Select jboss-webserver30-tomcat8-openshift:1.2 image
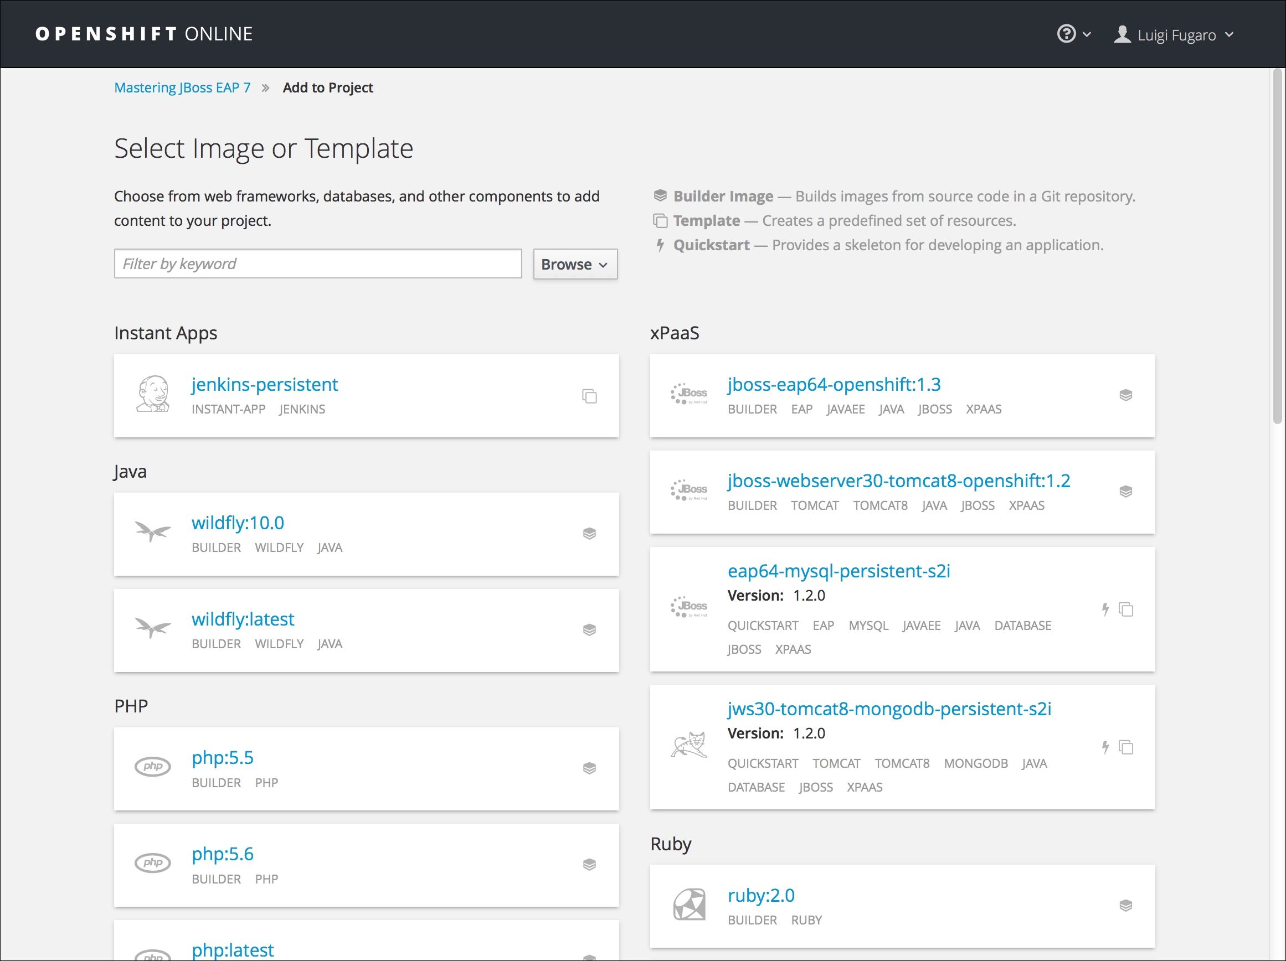Image resolution: width=1286 pixels, height=961 pixels. point(899,481)
